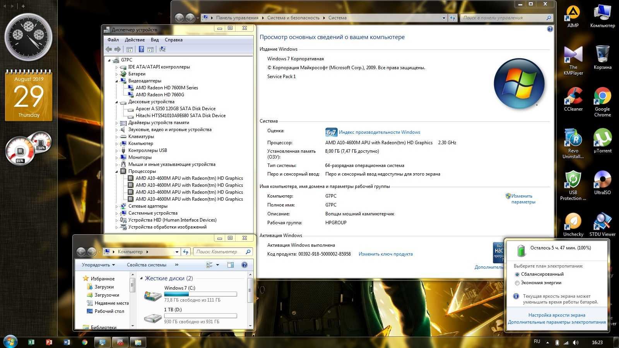
Task: Open view options dropdown arrow in Компьютер
Action: [217, 265]
